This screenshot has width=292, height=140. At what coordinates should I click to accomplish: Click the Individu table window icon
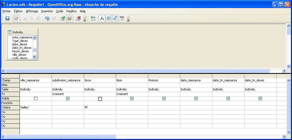10,32
